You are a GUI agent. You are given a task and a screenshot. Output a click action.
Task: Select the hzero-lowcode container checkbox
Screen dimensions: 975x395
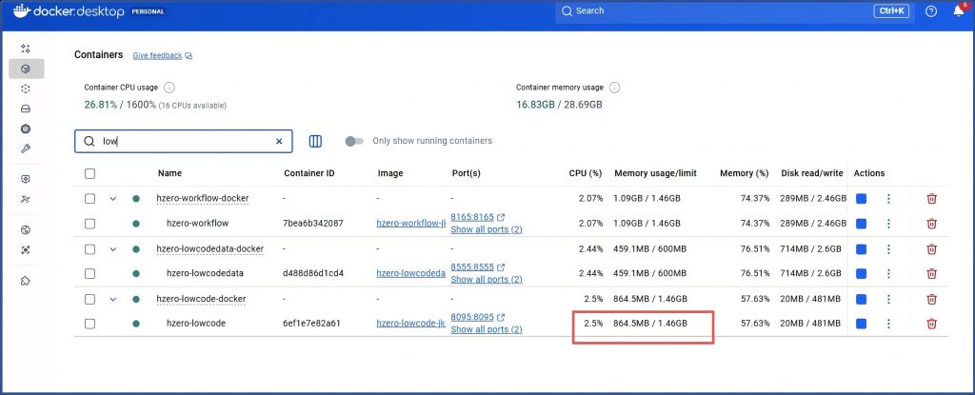[90, 324]
